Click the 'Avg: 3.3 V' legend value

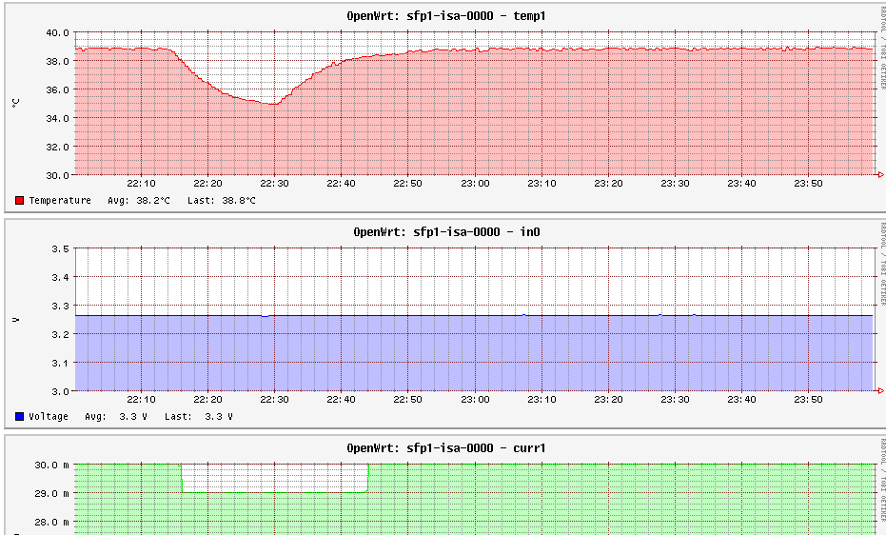[116, 416]
